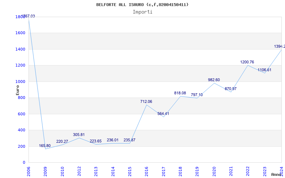Click the x-axis year 2022
Image resolution: width=285 pixels, height=178 pixels.
(x=248, y=172)
